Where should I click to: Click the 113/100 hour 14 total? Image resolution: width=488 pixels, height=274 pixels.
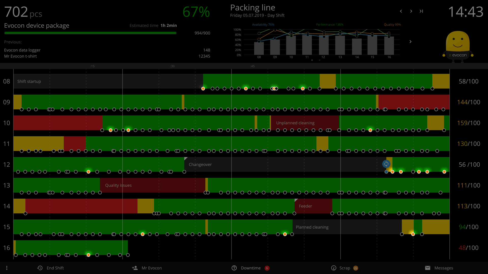[x=468, y=206]
